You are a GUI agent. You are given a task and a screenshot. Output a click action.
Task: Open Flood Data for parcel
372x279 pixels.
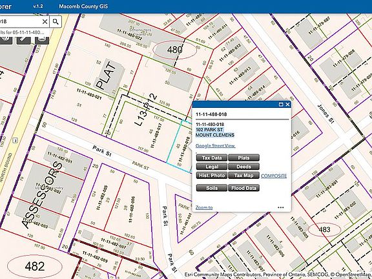[x=243, y=188]
